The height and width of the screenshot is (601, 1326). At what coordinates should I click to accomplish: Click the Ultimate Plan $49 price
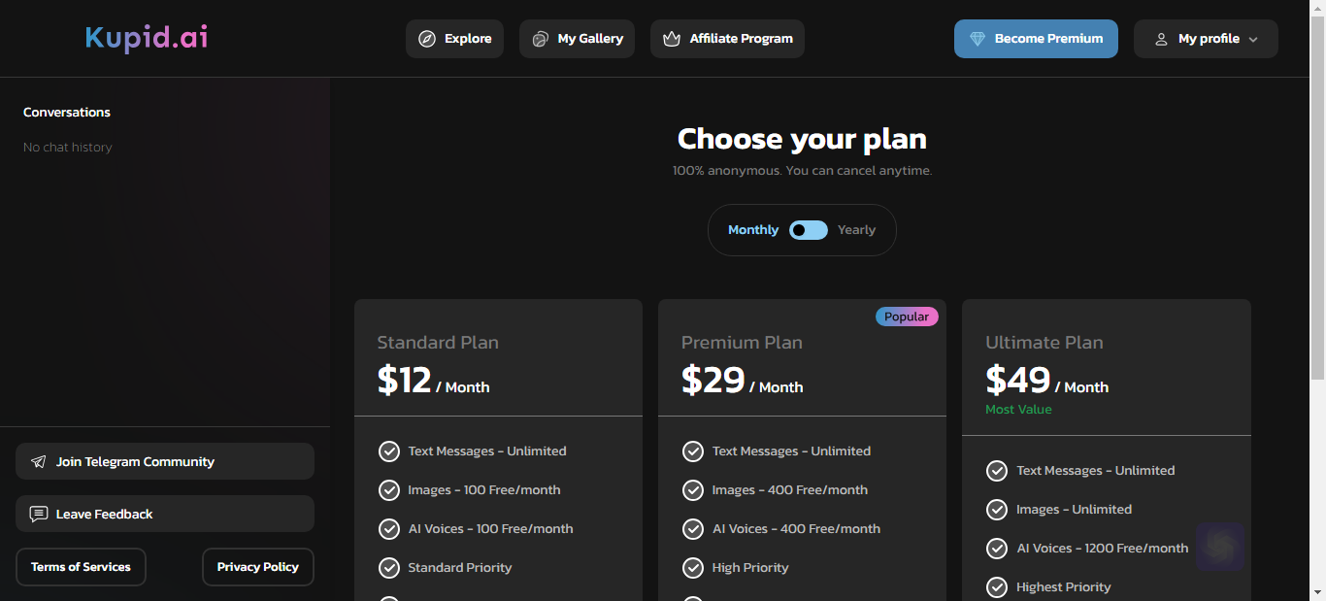pyautogui.click(x=1018, y=380)
